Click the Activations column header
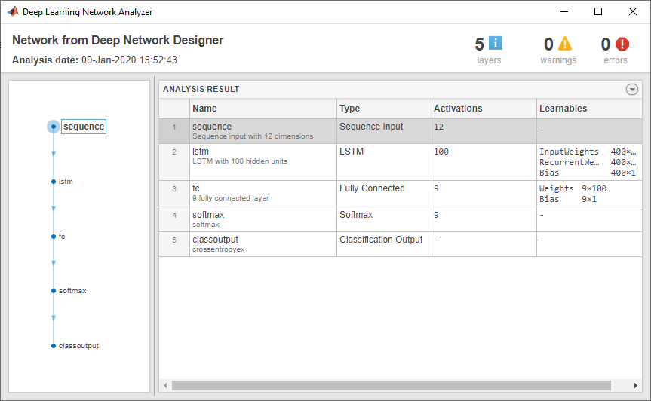651x401 pixels. [483, 109]
